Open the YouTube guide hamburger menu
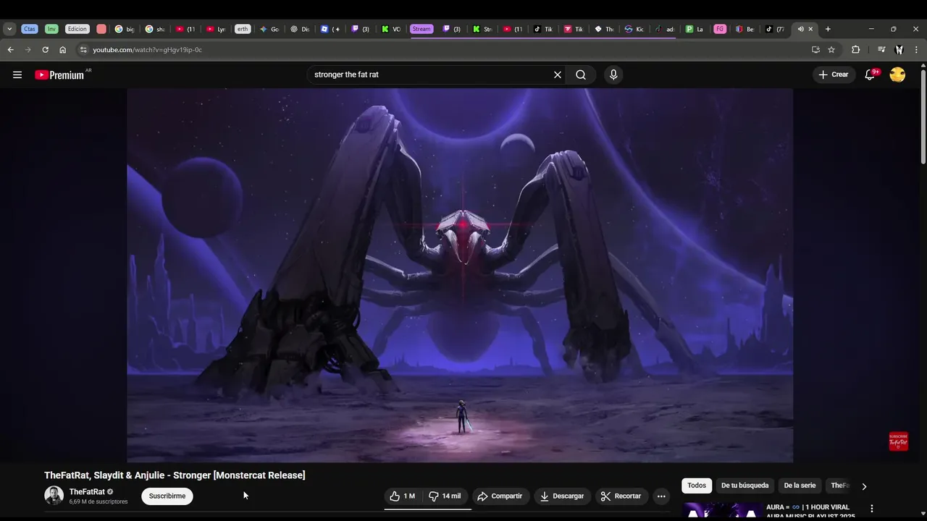This screenshot has width=927, height=521. click(x=17, y=75)
